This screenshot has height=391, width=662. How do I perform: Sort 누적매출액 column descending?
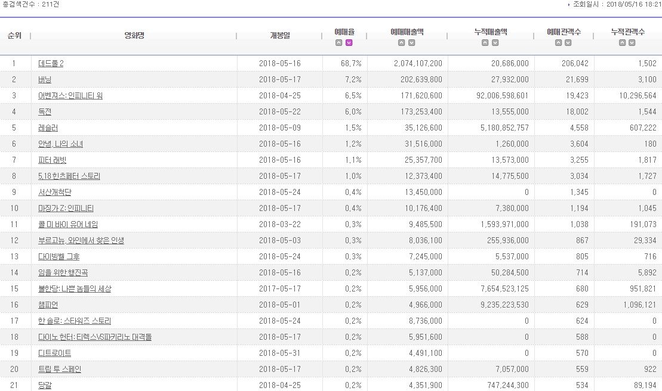pyautogui.click(x=495, y=43)
